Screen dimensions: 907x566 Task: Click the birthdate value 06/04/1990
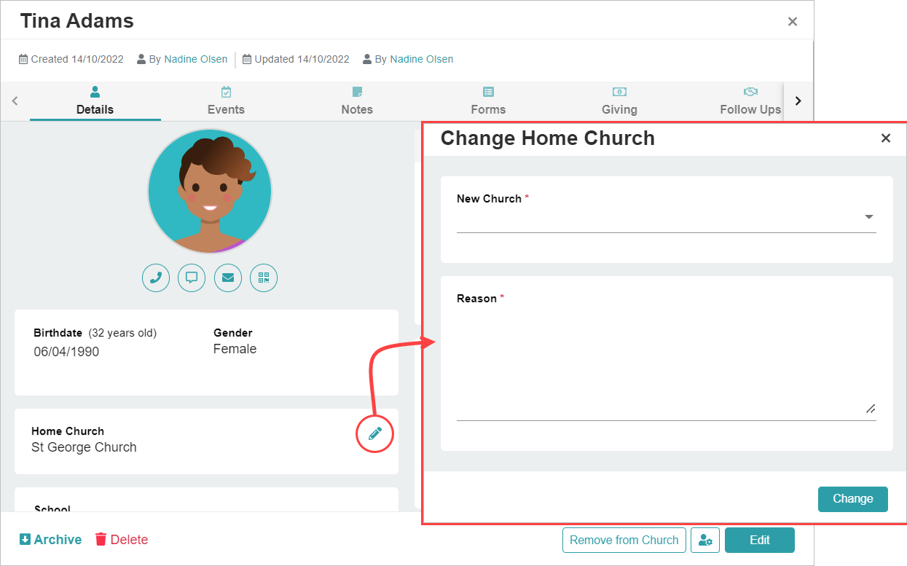66,352
